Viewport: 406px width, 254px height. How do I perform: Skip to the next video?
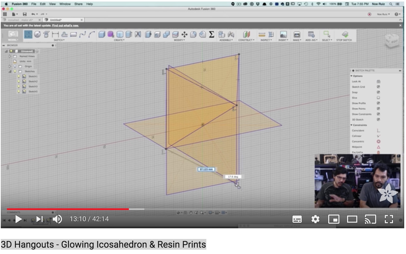point(40,219)
